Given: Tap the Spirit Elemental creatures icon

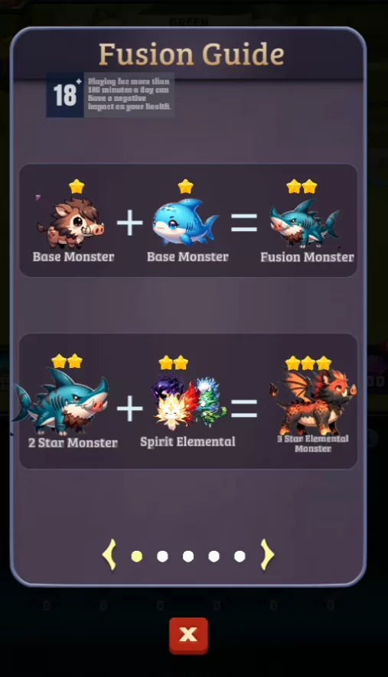Looking at the screenshot, I should coord(188,402).
